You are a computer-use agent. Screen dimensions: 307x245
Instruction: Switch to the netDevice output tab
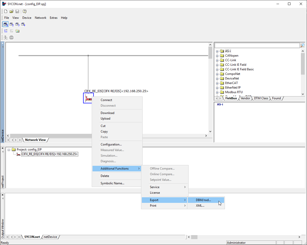coord(50,237)
